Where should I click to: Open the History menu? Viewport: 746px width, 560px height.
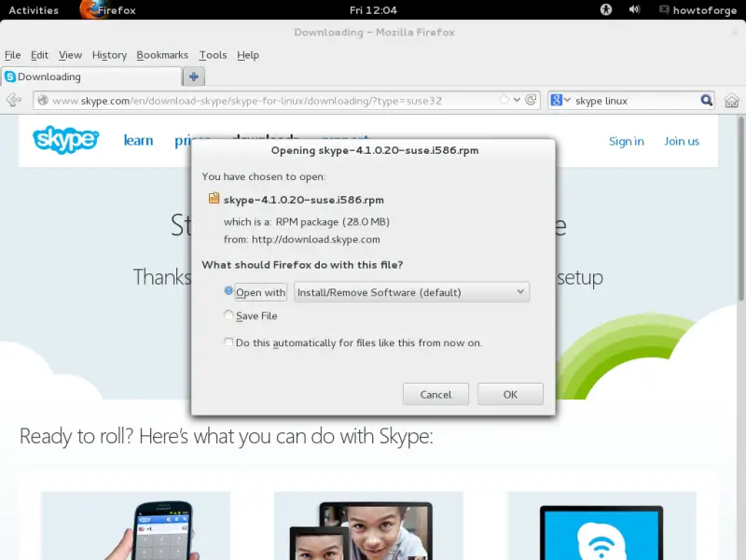pyautogui.click(x=109, y=55)
